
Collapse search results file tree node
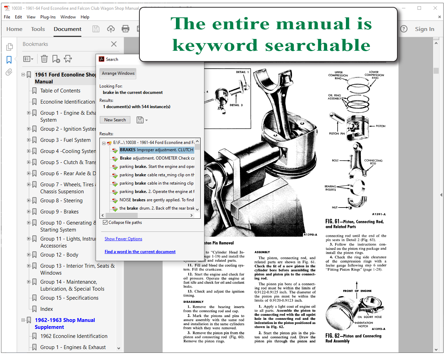tap(104, 143)
